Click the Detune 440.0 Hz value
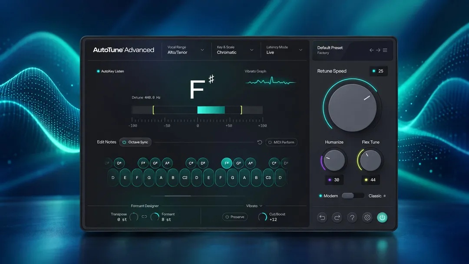Viewport: 469px width, 264px height. pos(152,97)
